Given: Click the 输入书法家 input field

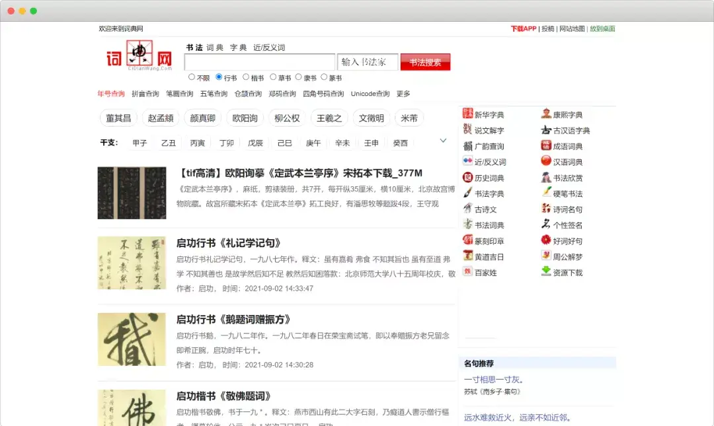Looking at the screenshot, I should 368,62.
